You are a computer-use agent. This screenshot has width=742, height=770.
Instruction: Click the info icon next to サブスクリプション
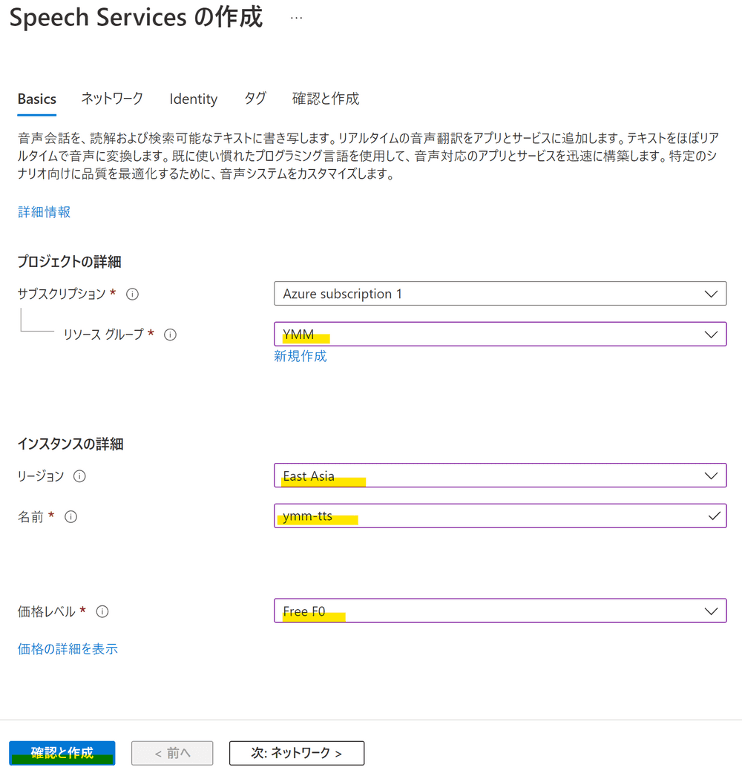(x=132, y=294)
